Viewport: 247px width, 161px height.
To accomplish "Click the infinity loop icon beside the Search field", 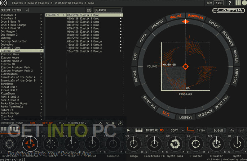I will click(x=89, y=10).
